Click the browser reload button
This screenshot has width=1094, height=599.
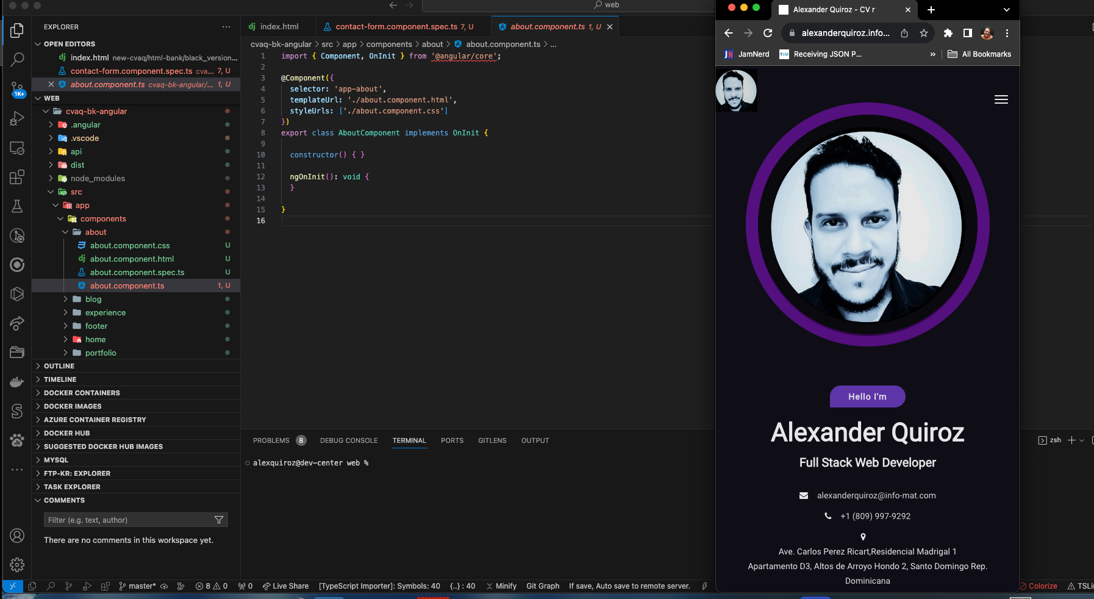click(768, 33)
